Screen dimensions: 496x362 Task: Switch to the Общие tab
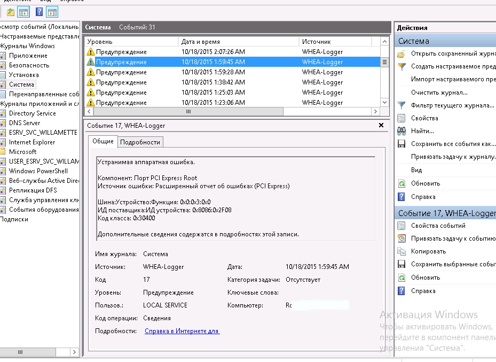click(103, 141)
